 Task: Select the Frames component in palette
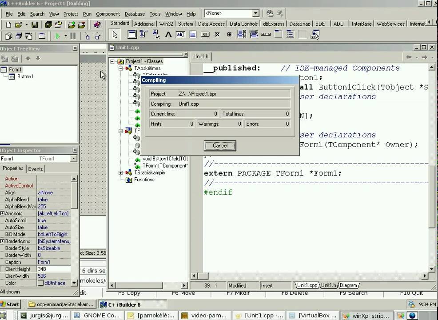[x=132, y=35]
